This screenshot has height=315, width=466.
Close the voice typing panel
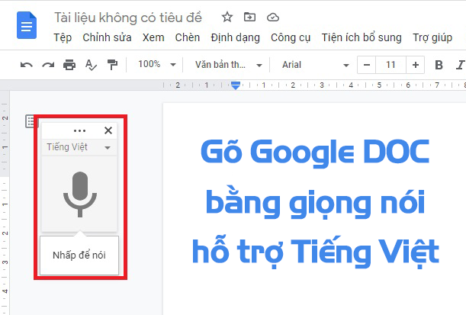tap(108, 130)
